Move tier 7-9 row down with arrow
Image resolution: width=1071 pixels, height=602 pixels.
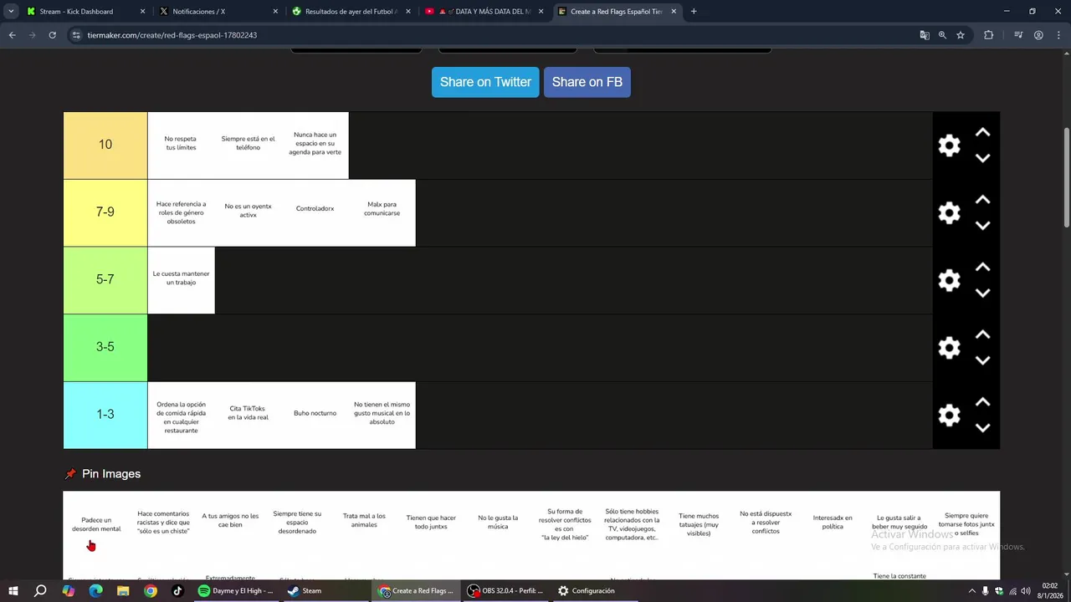[982, 226]
